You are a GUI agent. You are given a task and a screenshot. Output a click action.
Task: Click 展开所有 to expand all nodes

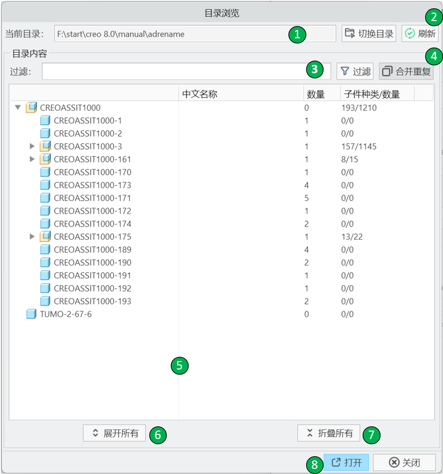(115, 433)
